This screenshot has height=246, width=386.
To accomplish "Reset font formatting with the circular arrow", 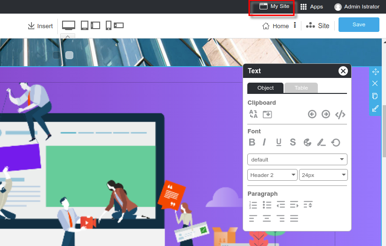I will click(336, 142).
